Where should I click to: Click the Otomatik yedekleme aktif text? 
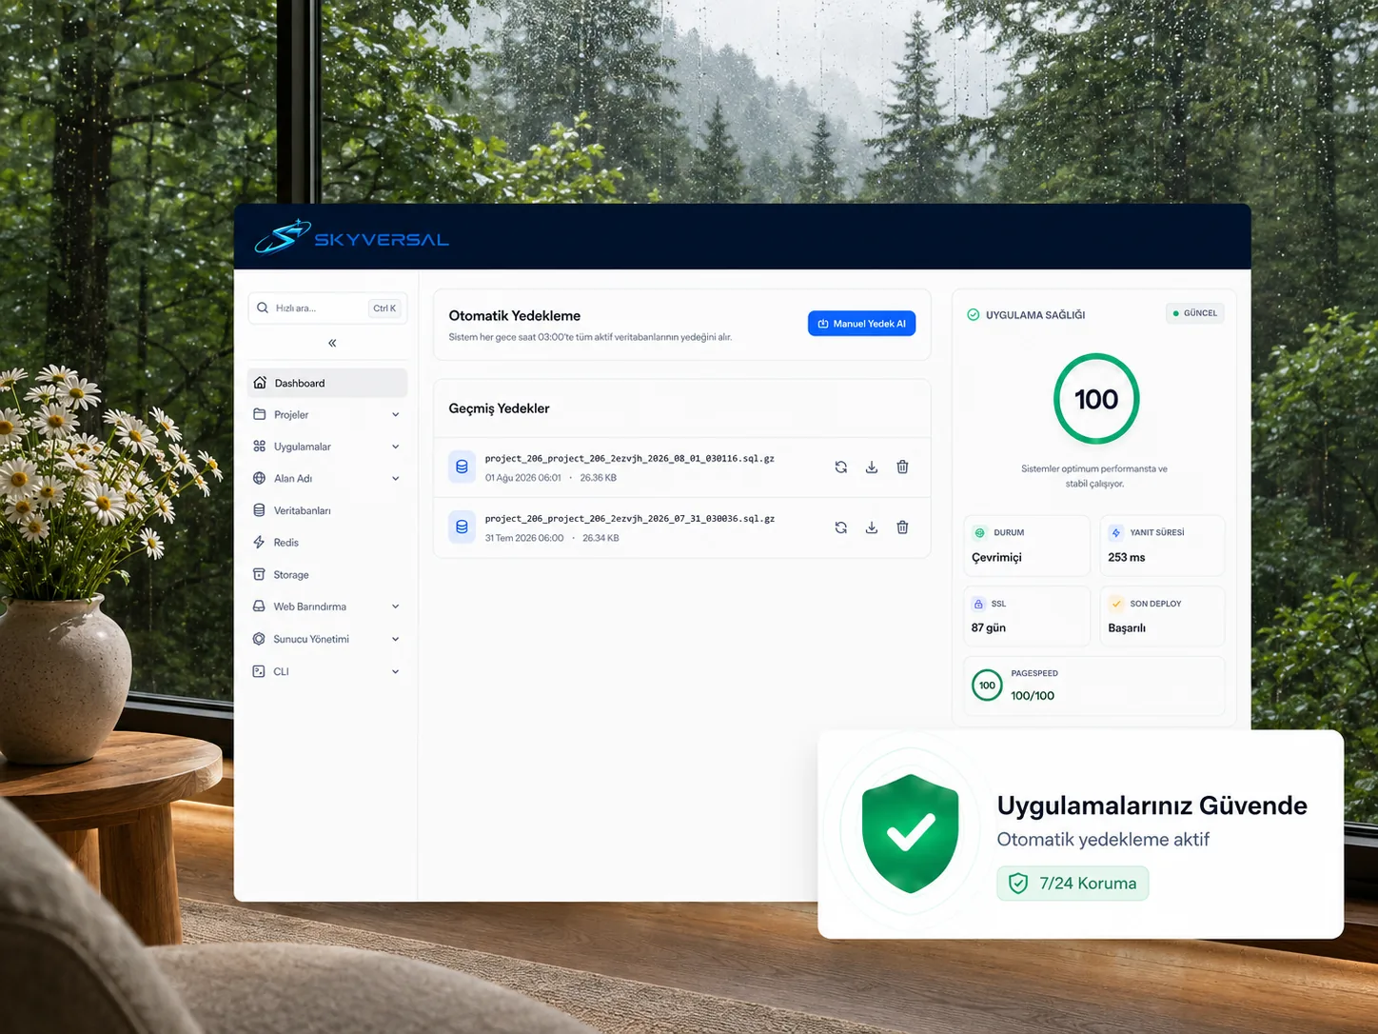[1103, 839]
